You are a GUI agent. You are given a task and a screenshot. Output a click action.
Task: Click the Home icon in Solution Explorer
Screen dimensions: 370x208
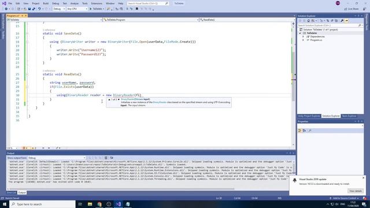click(308, 21)
